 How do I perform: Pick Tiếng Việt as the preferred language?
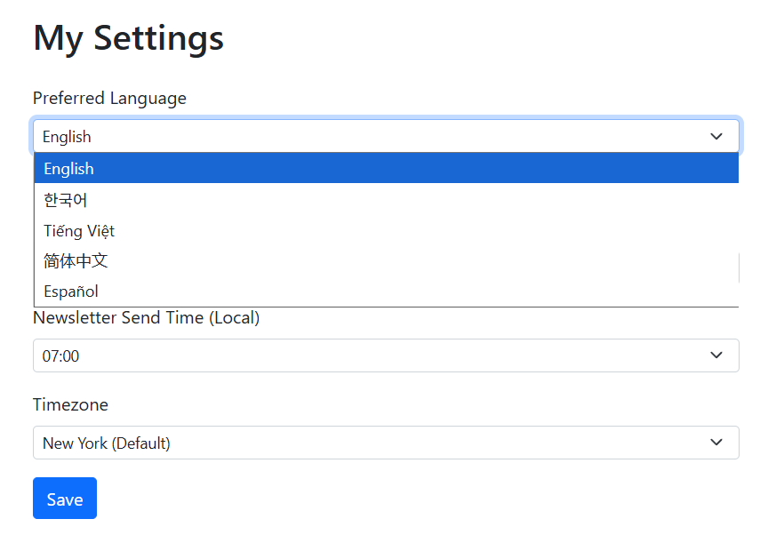tap(79, 231)
